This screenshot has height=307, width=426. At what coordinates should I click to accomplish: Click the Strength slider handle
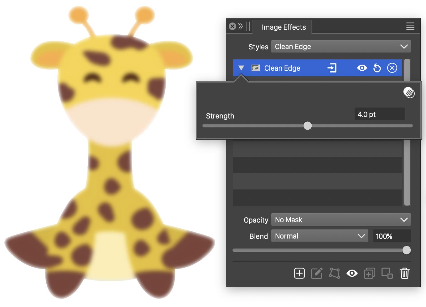point(308,126)
